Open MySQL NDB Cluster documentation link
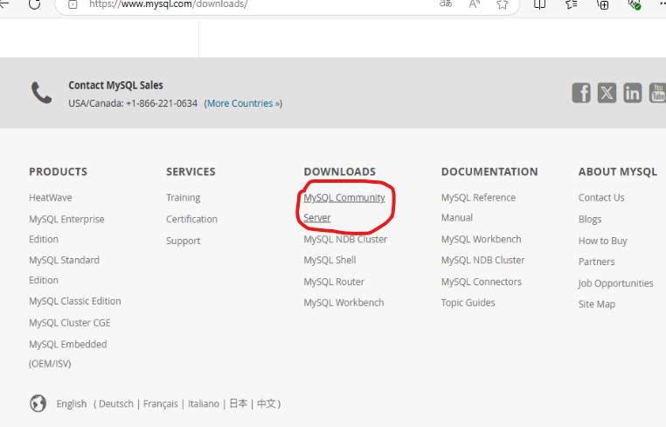This screenshot has width=666, height=427. pos(483,260)
